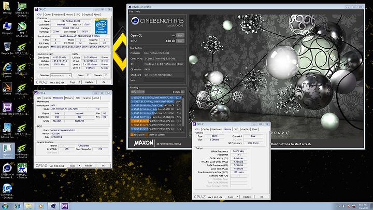Open Tools dropdown arrow in CPU-Z Mainboard window

tap(79, 165)
